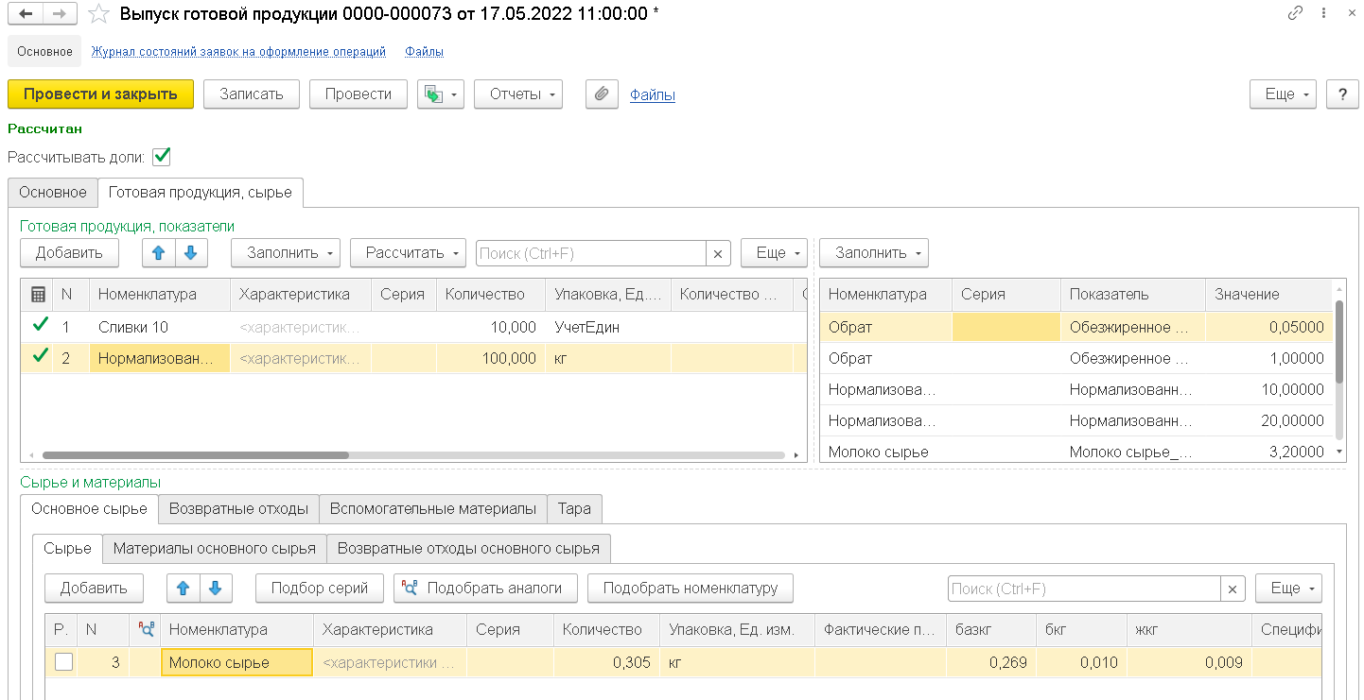Click analogs icon column header in raw table
The image size is (1364, 700).
tap(146, 629)
